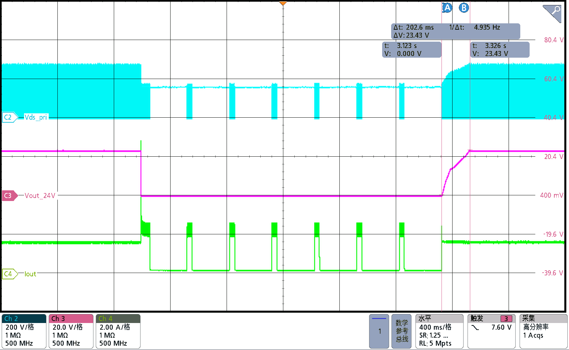This screenshot has width=569, height=350.
Task: Click the zoom magnifier icon
Action: click(552, 13)
